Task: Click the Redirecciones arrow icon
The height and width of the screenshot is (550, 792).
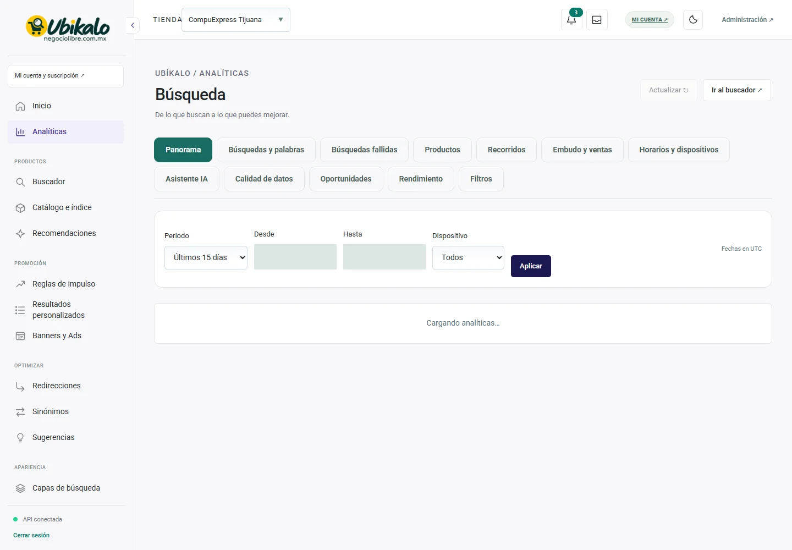Action: click(x=20, y=386)
